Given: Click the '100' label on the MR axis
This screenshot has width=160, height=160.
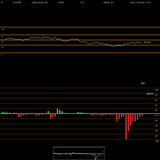Looking at the screenshot, I should point(156,90).
